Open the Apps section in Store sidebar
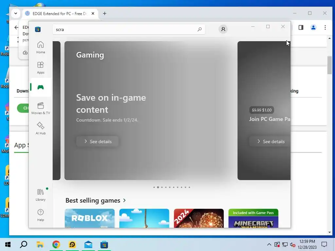This screenshot has height=251, width=335. pos(41,68)
